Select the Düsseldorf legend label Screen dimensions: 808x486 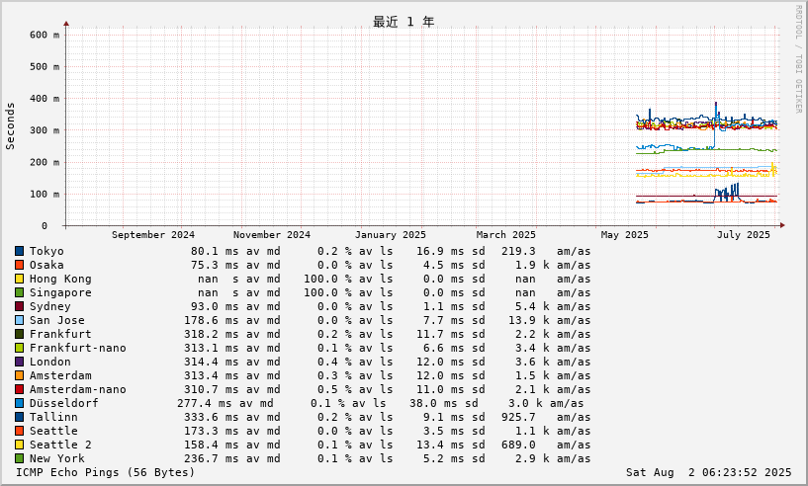(64, 403)
